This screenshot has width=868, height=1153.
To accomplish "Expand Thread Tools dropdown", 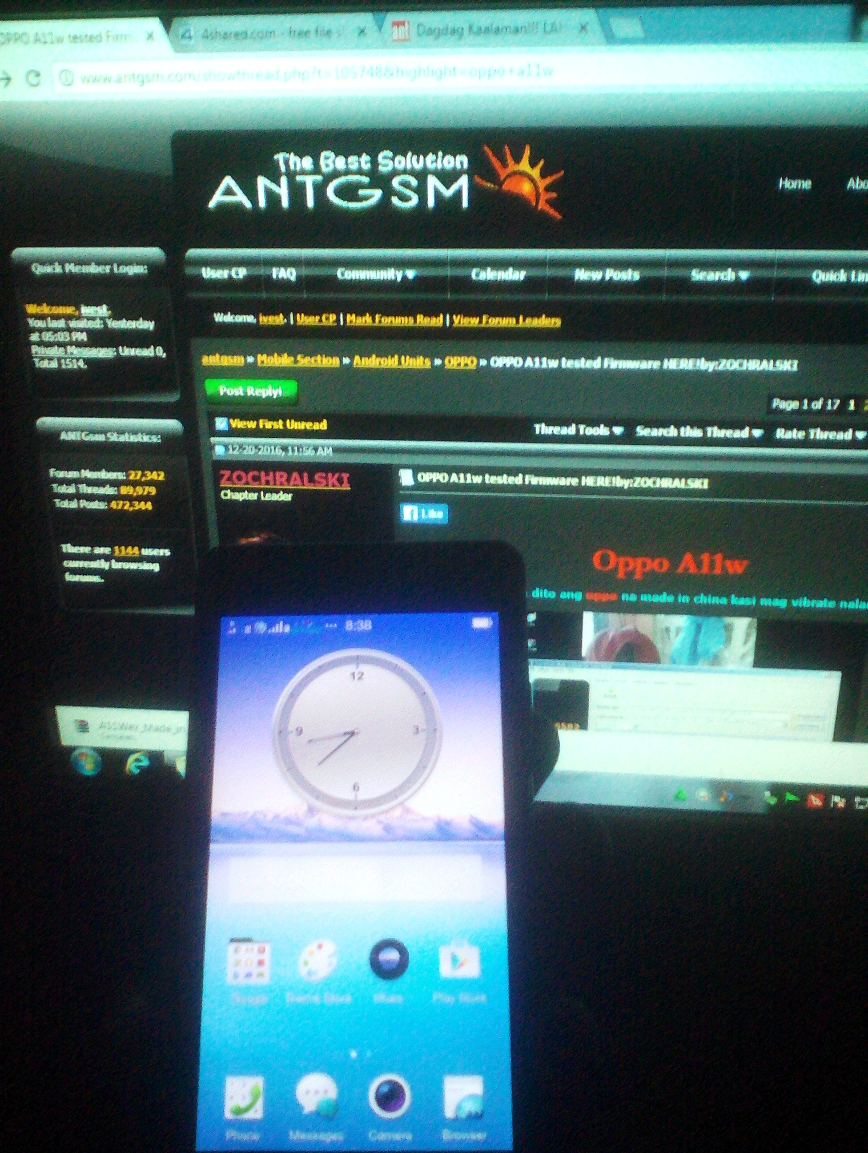I will [x=579, y=430].
